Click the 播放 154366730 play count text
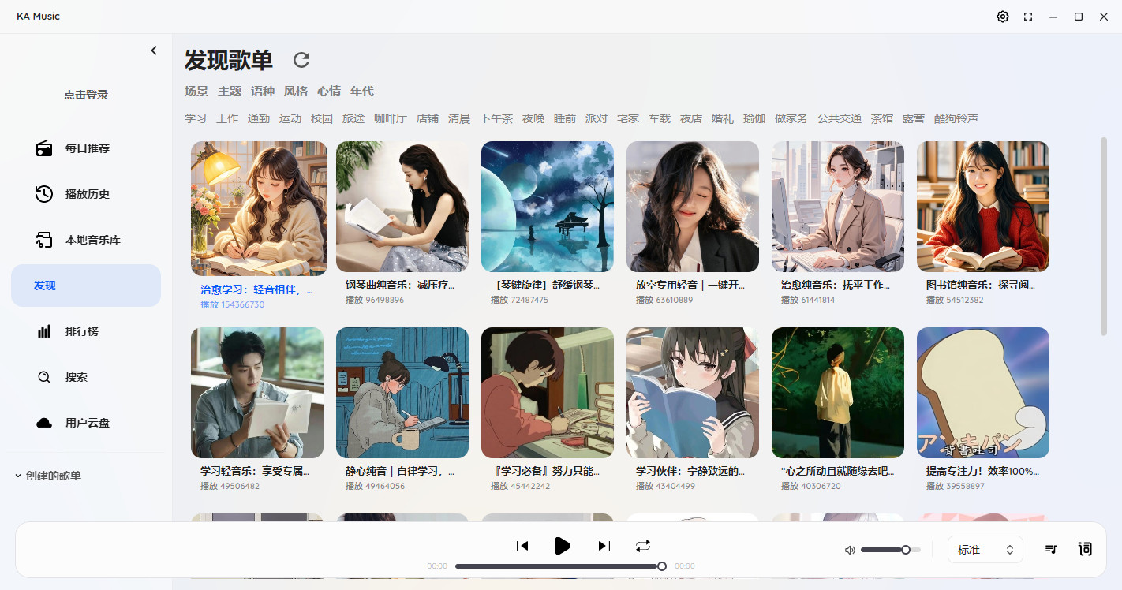Screen dimensions: 1122x590 233,304
